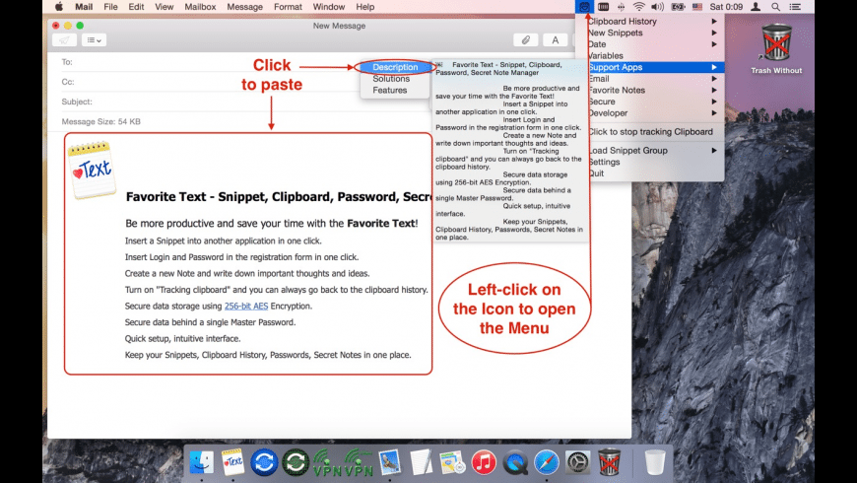Viewport: 857px width, 483px height.
Task: Click the Wi-Fi status icon in menu bar
Action: coord(638,7)
